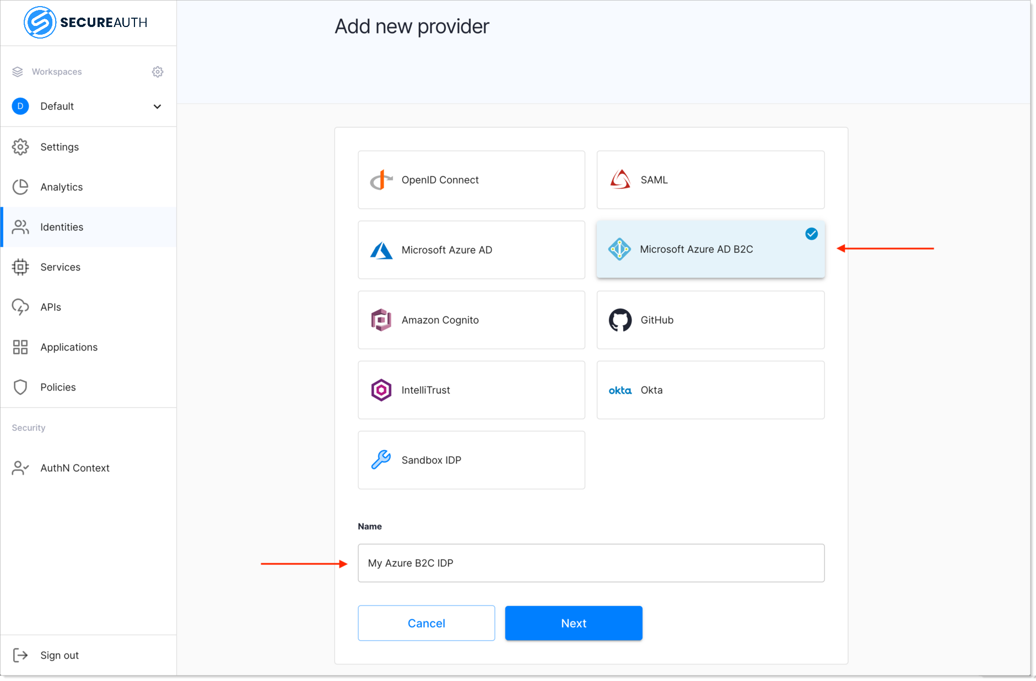Click the Name input field

click(591, 563)
